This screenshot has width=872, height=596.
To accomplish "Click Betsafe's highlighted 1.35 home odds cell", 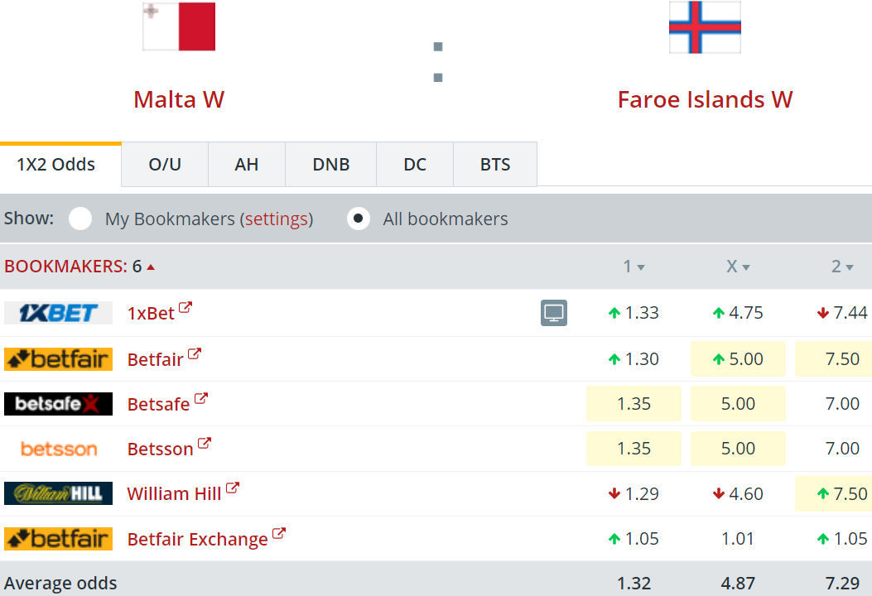I will click(x=634, y=404).
